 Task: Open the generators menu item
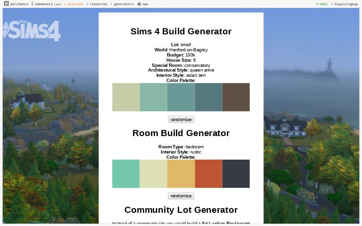pyautogui.click(x=123, y=4)
